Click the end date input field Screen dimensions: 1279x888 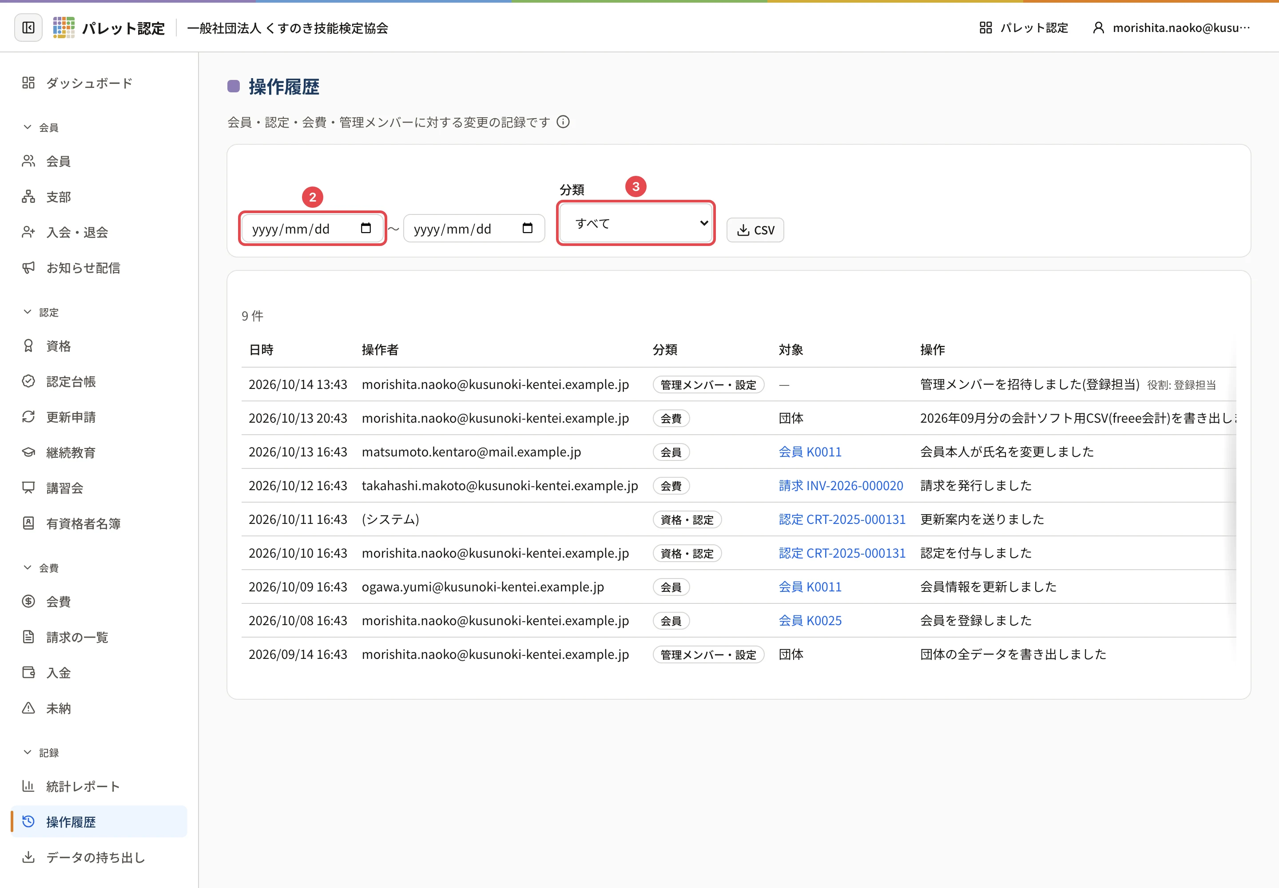click(x=474, y=229)
